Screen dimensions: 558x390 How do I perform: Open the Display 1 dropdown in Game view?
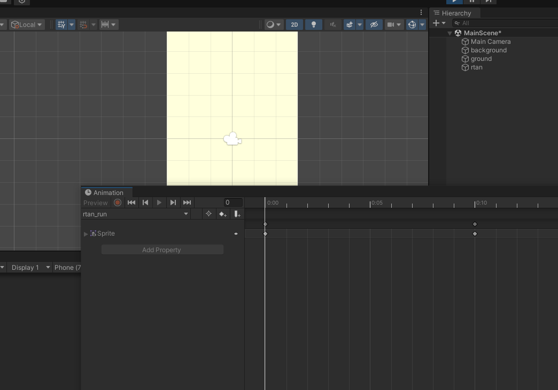tap(29, 268)
